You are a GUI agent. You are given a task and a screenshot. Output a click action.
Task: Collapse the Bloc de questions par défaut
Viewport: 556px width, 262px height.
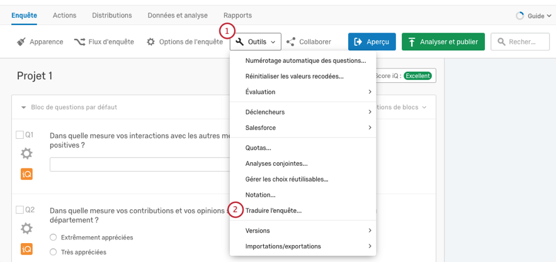pos(23,107)
